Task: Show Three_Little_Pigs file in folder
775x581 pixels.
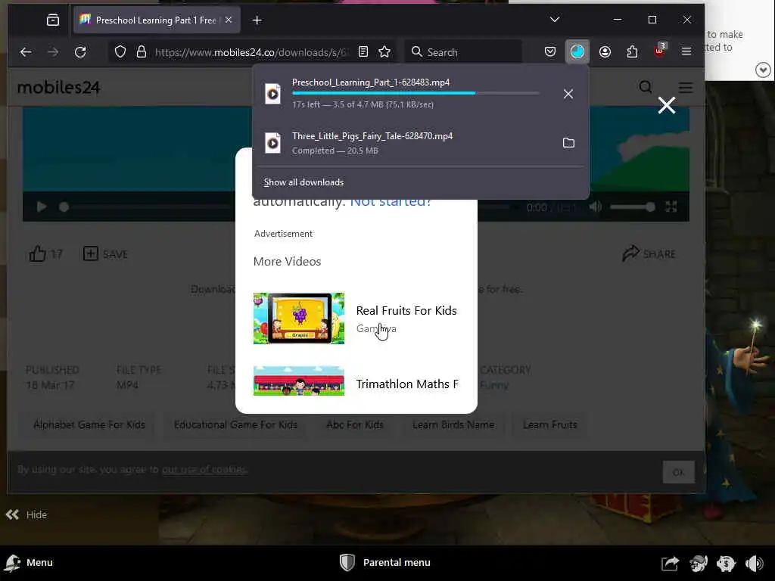Action: 568,143
